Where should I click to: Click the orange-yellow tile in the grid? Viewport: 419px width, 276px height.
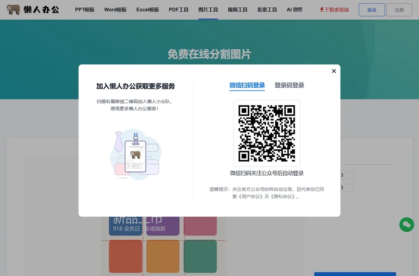coord(163,256)
